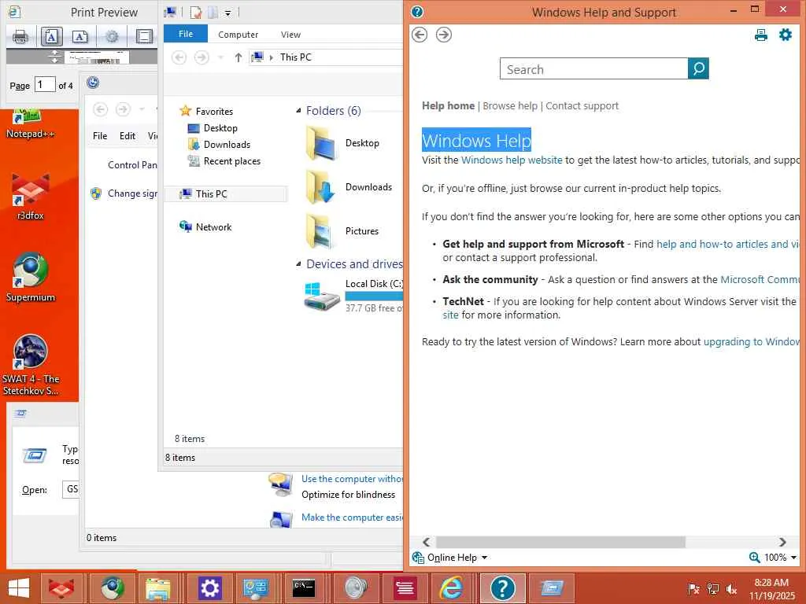Open Command Prompt from the taskbar
The width and height of the screenshot is (806, 604).
point(304,588)
